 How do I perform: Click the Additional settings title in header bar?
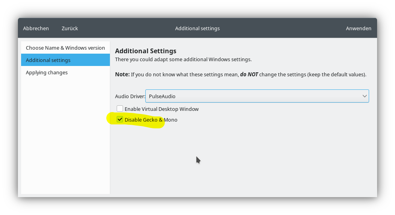pyautogui.click(x=197, y=28)
